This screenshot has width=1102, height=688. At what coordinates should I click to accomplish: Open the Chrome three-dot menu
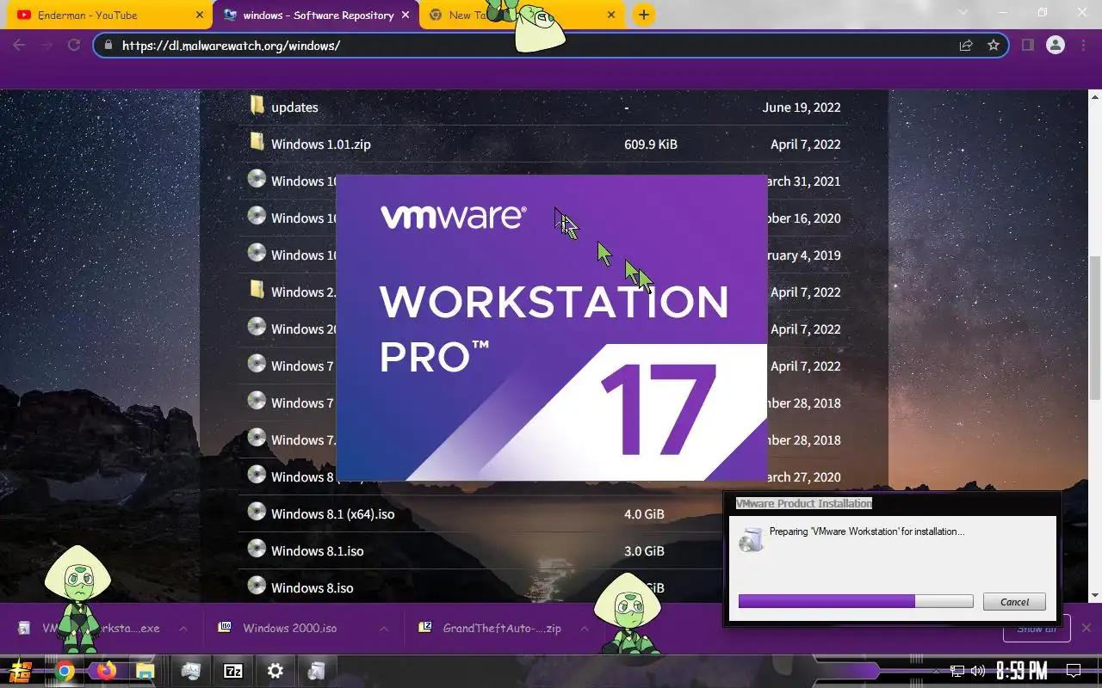1083,45
